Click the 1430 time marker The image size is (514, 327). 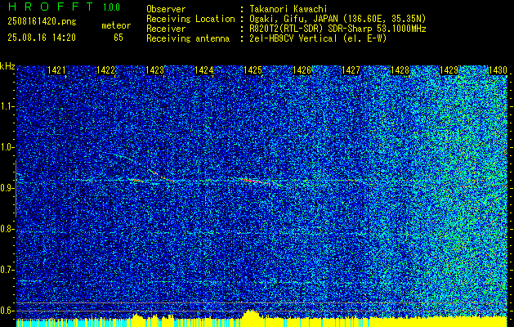[x=498, y=70]
